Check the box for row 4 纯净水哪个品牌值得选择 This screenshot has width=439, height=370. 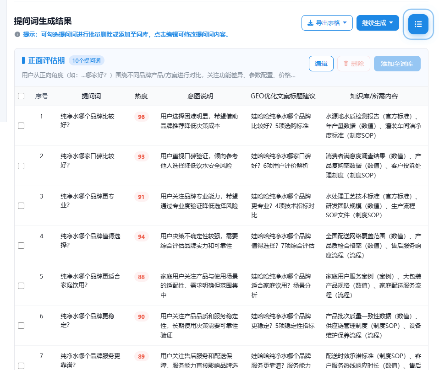21,246
